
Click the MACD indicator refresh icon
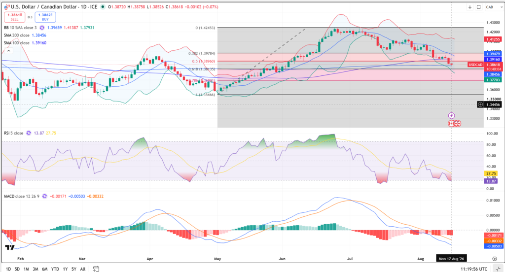pos(44,196)
